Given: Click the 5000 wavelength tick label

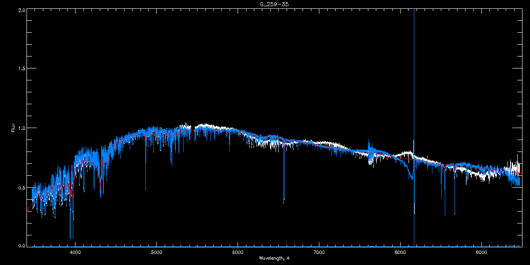Looking at the screenshot, I should click(x=156, y=253).
